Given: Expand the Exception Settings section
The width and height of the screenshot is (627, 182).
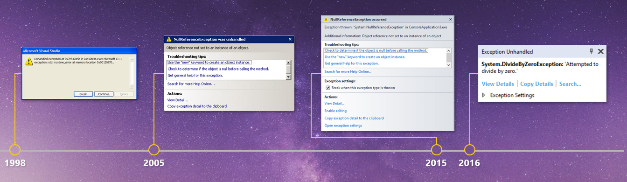Looking at the screenshot, I should (x=484, y=95).
